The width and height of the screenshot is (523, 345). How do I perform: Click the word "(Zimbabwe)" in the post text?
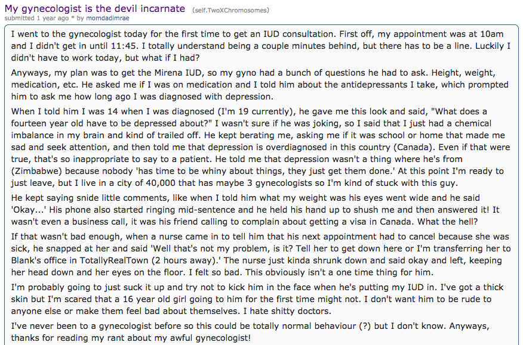(36, 171)
